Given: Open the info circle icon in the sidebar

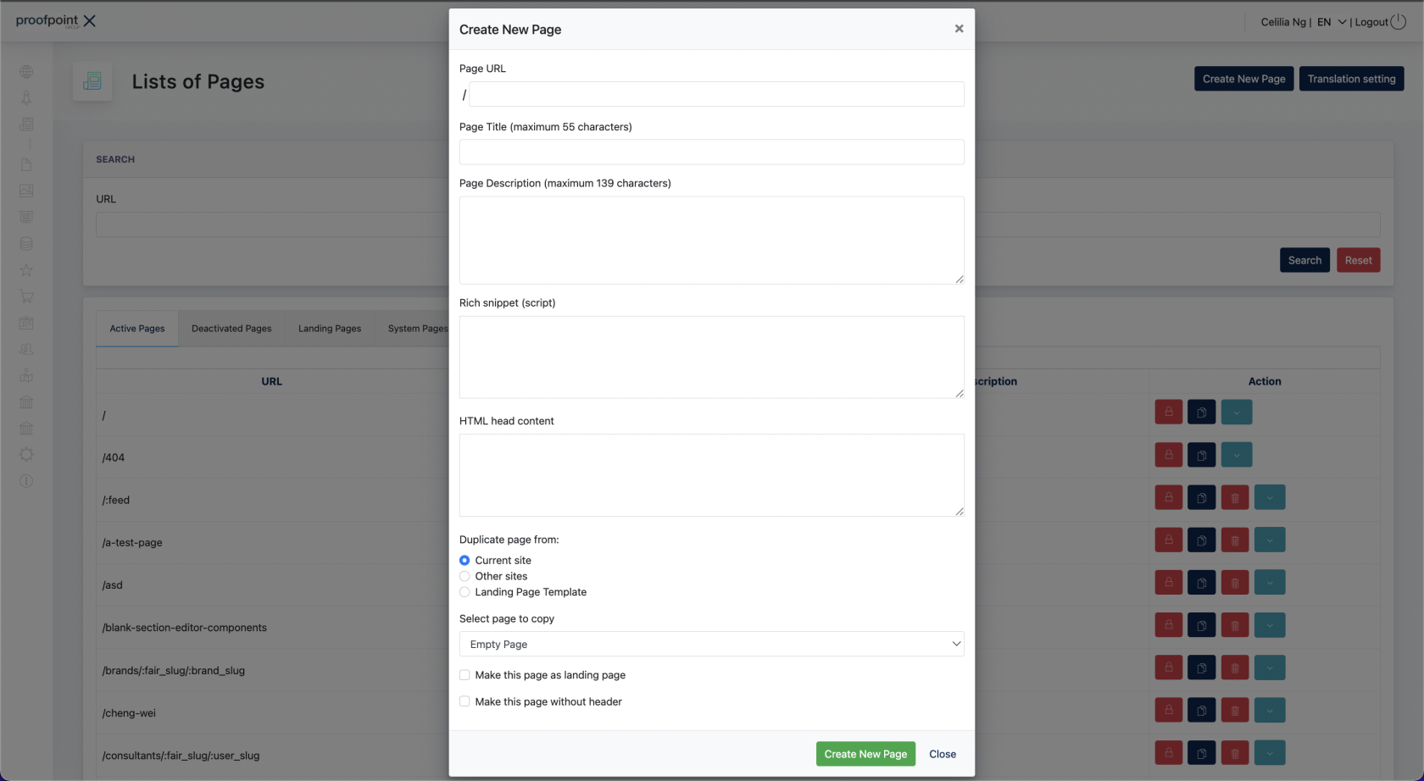Looking at the screenshot, I should pos(26,481).
